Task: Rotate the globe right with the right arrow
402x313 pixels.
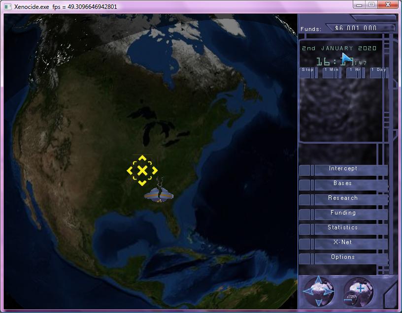Action: 330,292
